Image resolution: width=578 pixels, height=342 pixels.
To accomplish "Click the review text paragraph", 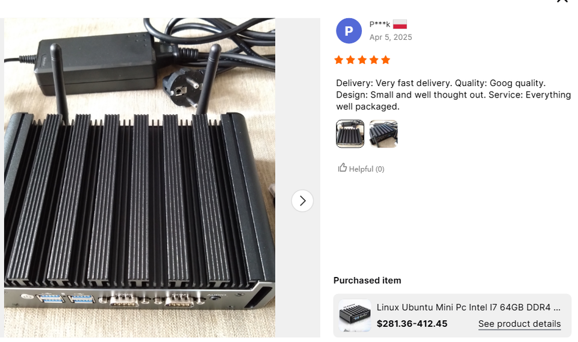I will 453,95.
